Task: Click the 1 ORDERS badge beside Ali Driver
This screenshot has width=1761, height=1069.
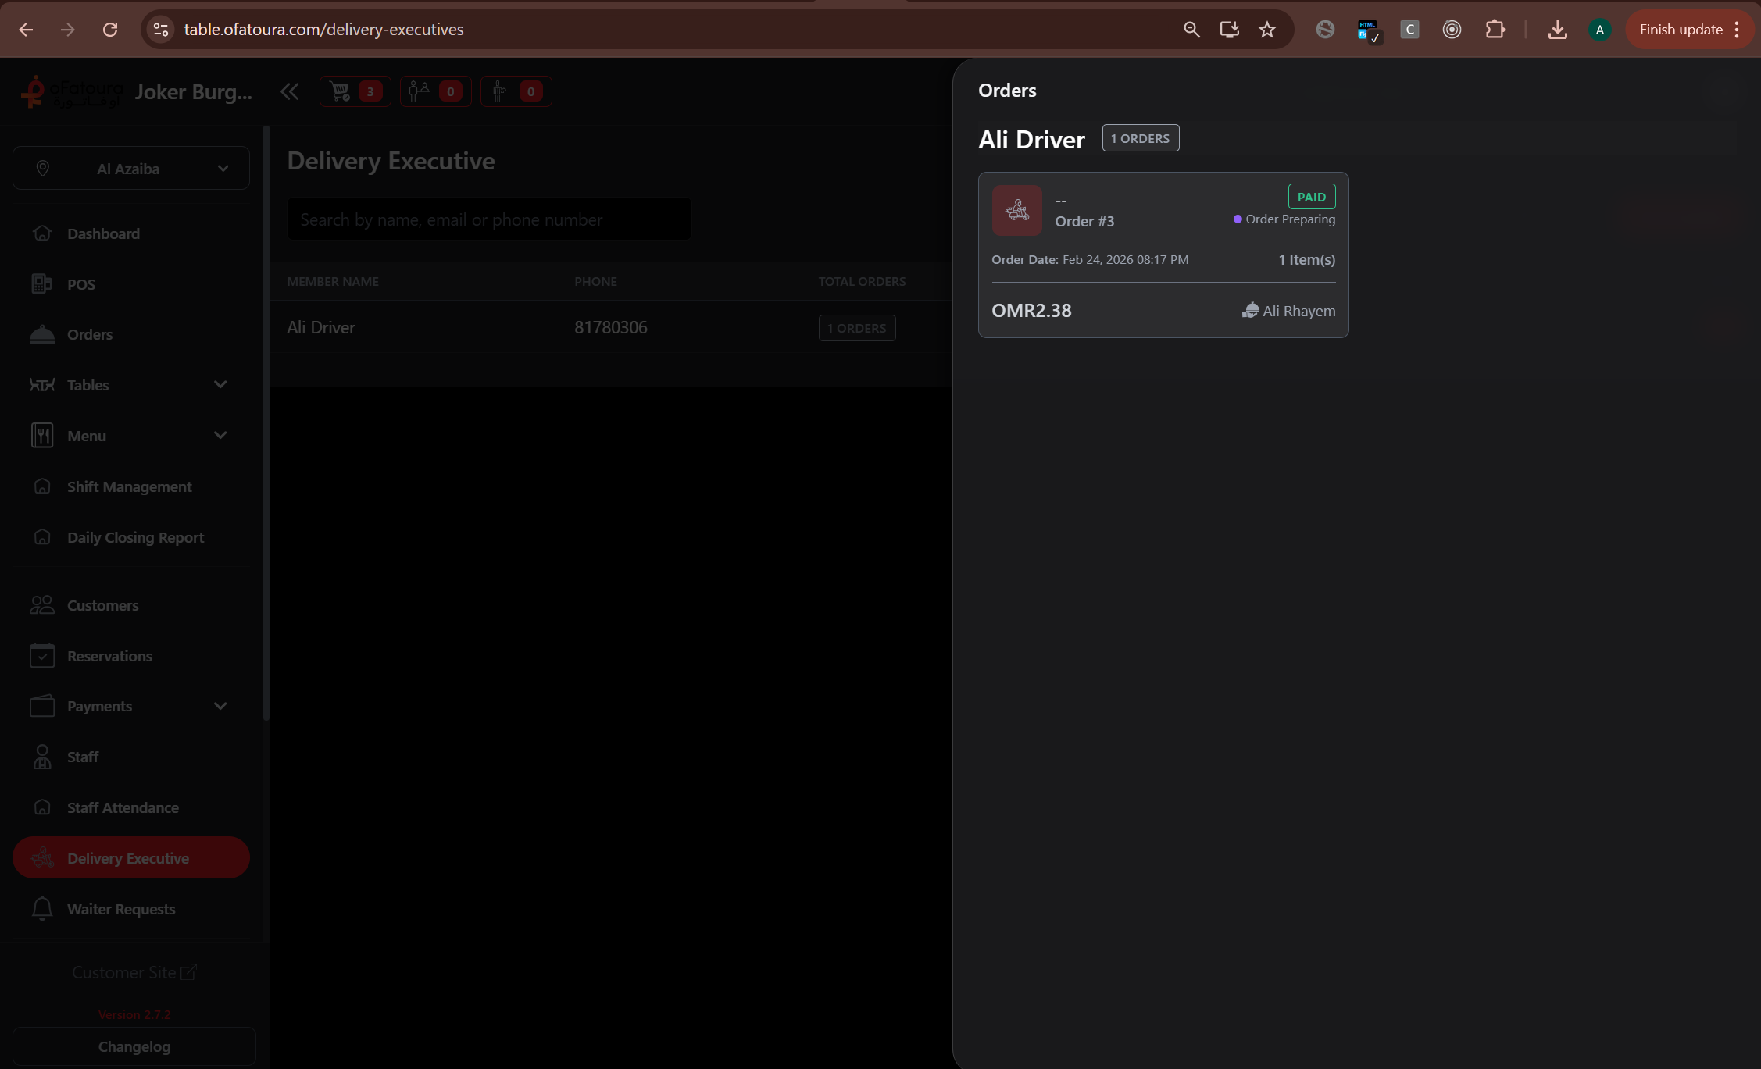Action: pyautogui.click(x=1140, y=138)
